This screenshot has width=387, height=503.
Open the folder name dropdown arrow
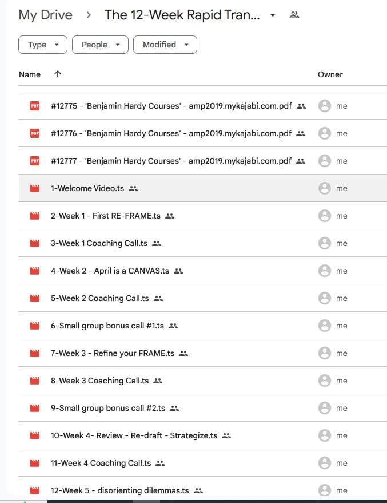[273, 15]
